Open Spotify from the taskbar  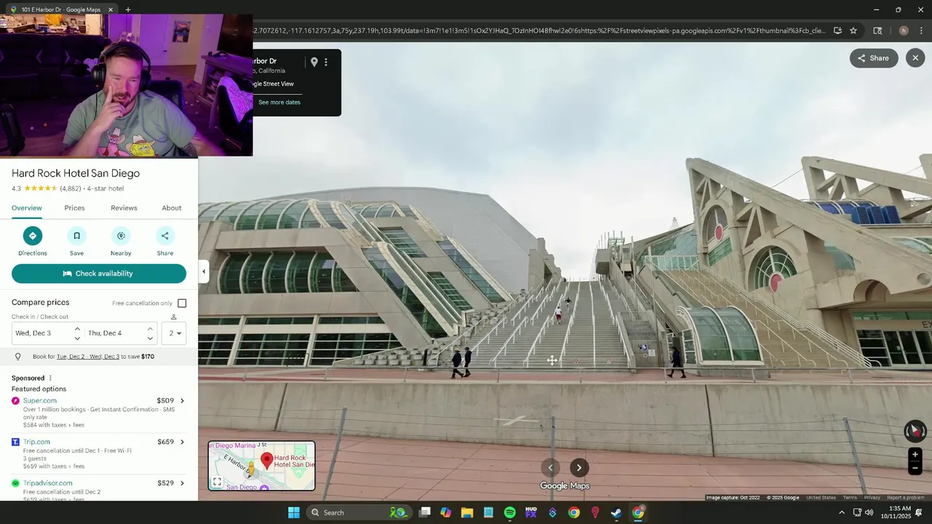click(x=510, y=512)
